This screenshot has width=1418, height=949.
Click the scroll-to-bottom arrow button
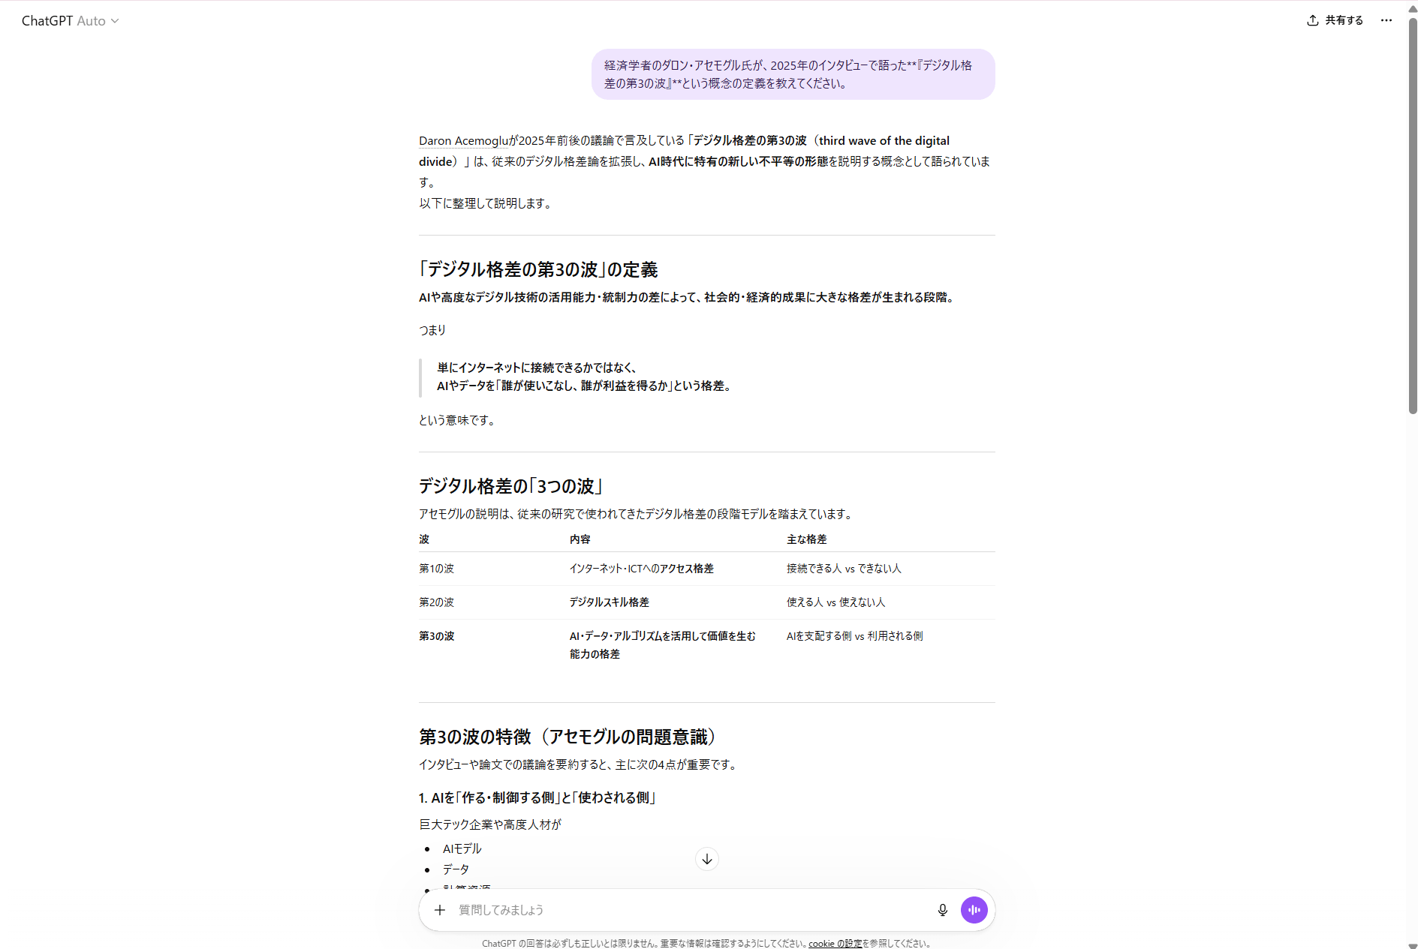(x=706, y=859)
